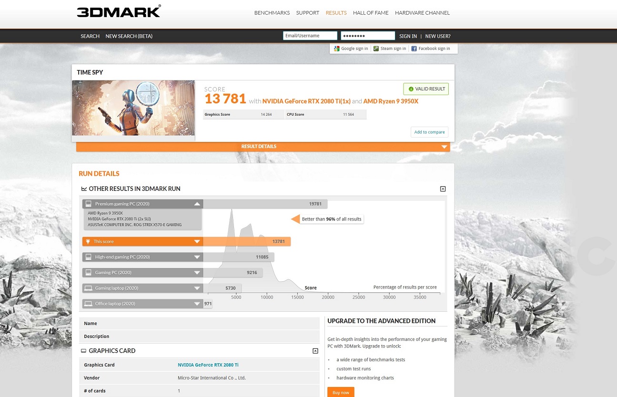Expand the High-end gaming PC (2020) entry
This screenshot has height=397, width=617.
pyautogui.click(x=197, y=258)
